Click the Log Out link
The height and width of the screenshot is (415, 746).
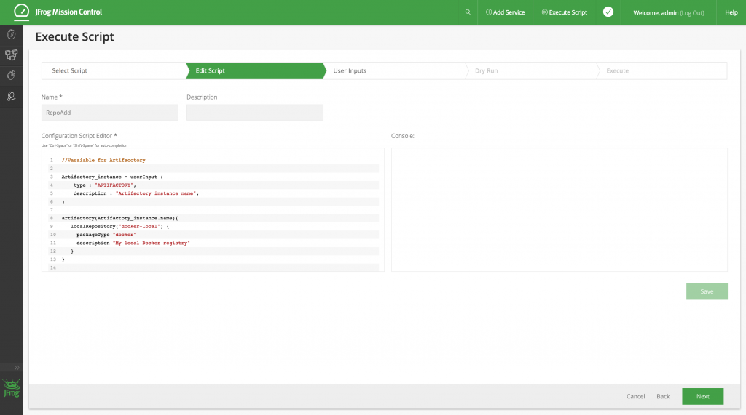(692, 13)
